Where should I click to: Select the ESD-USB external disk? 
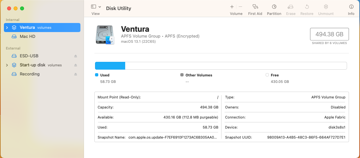point(29,56)
